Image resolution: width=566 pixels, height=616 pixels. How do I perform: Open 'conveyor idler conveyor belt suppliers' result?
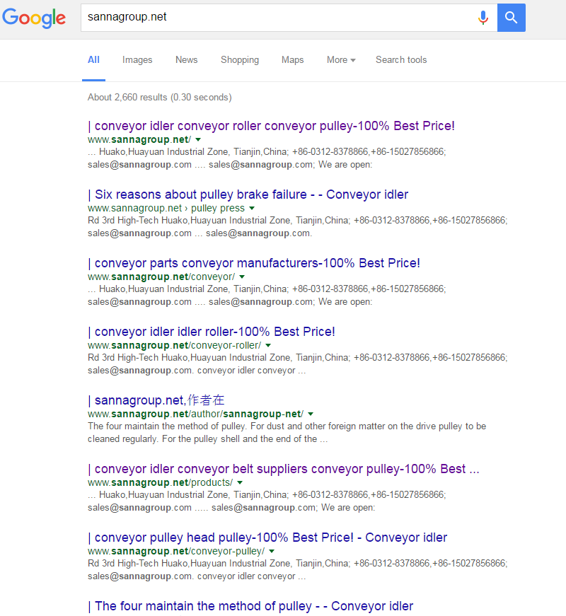click(x=284, y=469)
